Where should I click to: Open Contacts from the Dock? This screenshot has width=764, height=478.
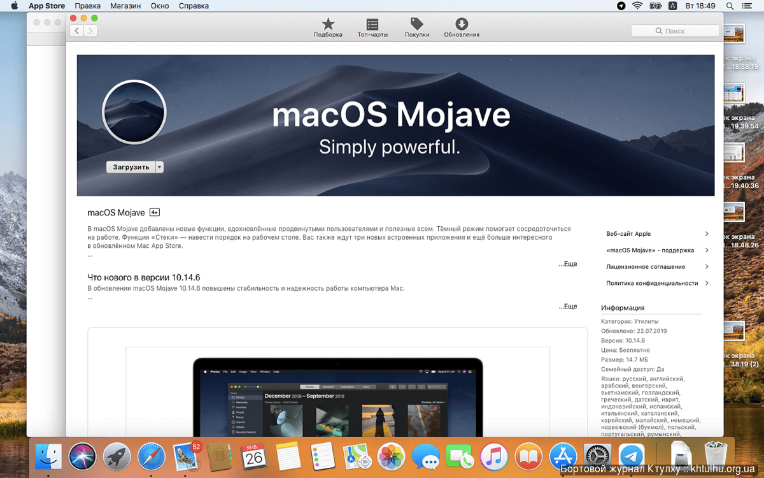click(x=221, y=457)
